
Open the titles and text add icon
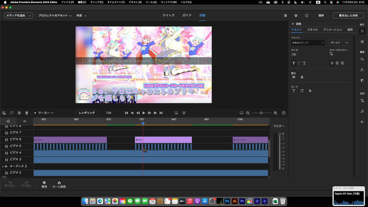pyautogui.click(x=362, y=101)
